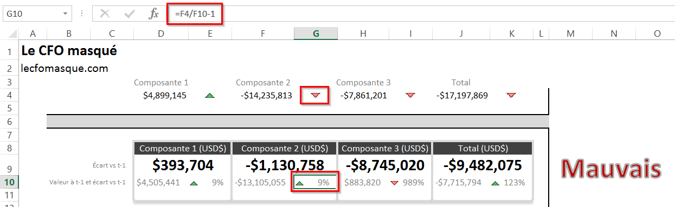
Task: Select the -$9,482,075 total value cell
Action: coord(483,165)
